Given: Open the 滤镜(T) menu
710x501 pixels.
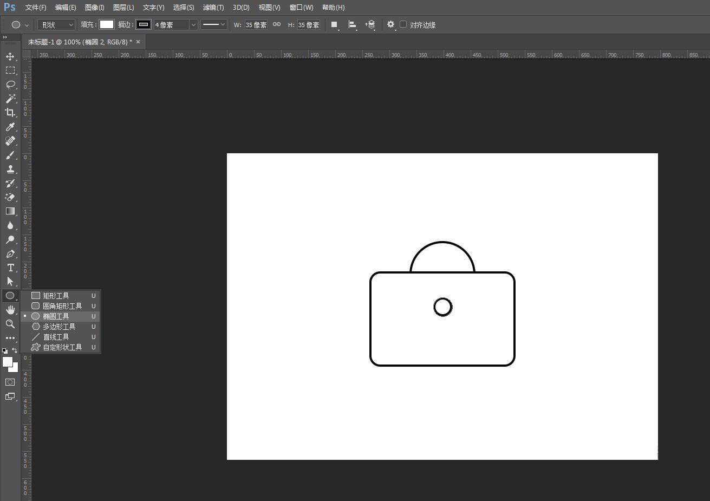Looking at the screenshot, I should tap(213, 8).
